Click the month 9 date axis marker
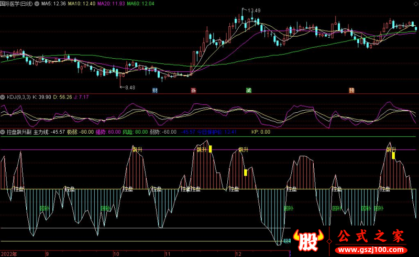This screenshot has height=257, width=419. tap(47, 254)
